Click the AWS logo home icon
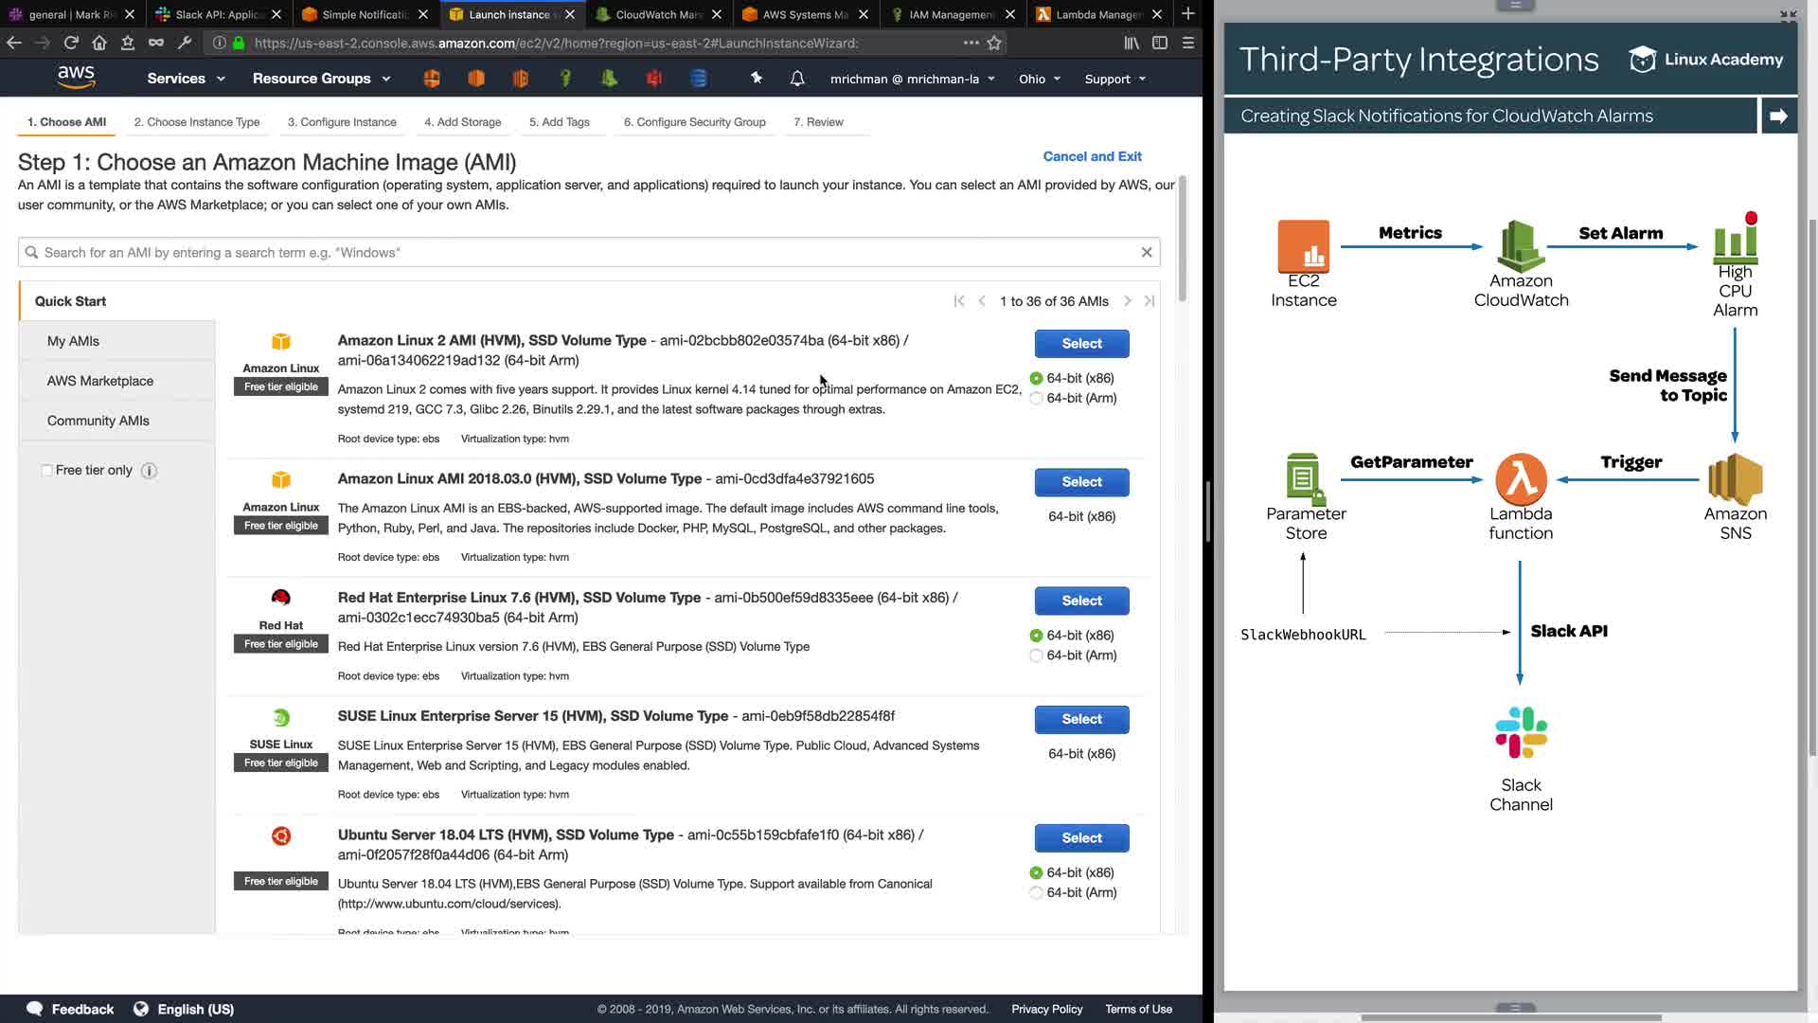The height and width of the screenshot is (1023, 1818). pyautogui.click(x=76, y=77)
